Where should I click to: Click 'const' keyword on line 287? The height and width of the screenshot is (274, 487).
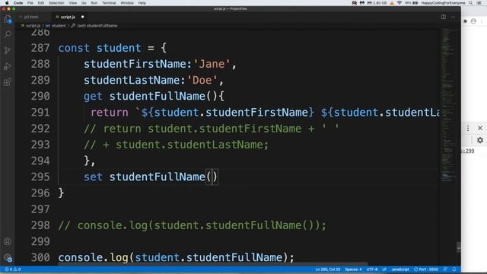(74, 48)
